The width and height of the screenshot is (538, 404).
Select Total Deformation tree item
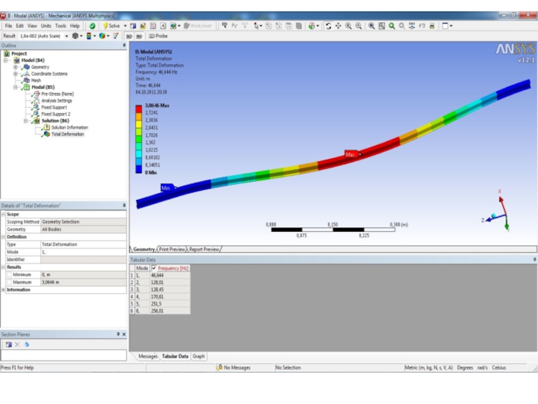point(68,134)
